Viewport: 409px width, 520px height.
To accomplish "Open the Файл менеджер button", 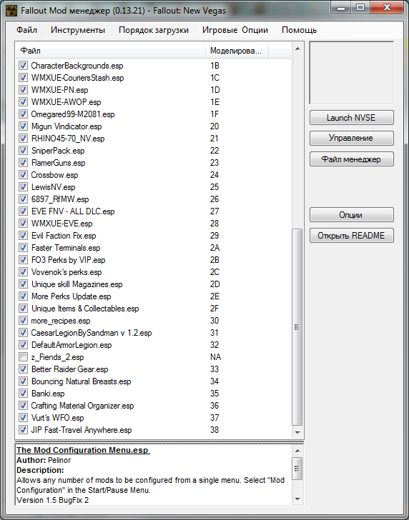I will click(352, 159).
